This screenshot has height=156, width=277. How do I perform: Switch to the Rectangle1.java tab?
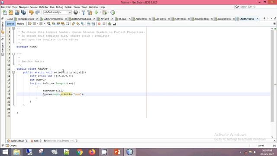[26, 19]
